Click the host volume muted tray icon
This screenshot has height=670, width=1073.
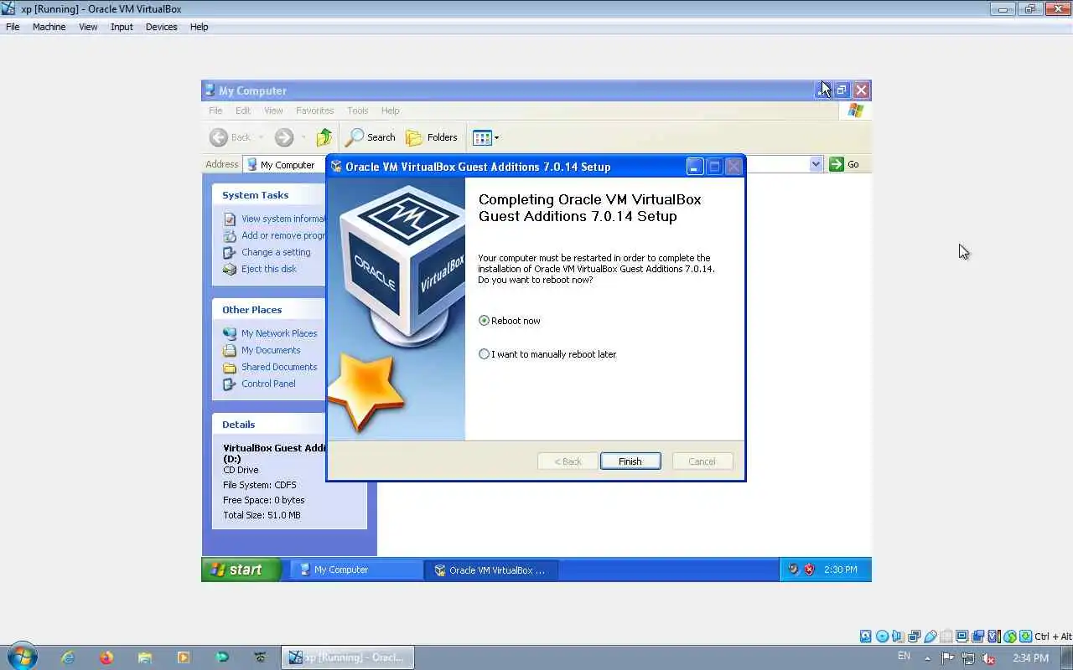[988, 658]
